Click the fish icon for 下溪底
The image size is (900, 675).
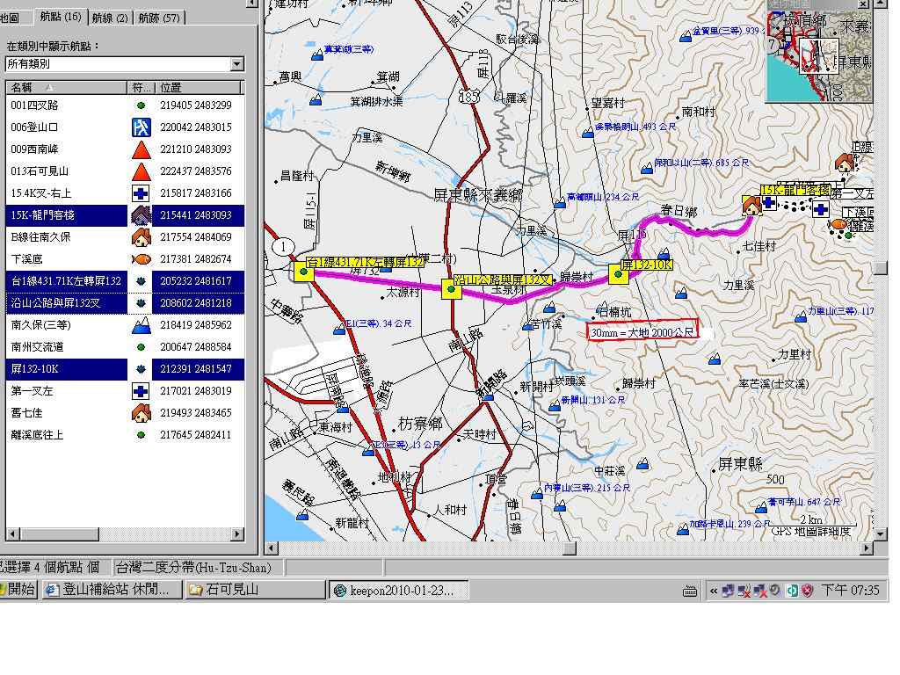(141, 259)
